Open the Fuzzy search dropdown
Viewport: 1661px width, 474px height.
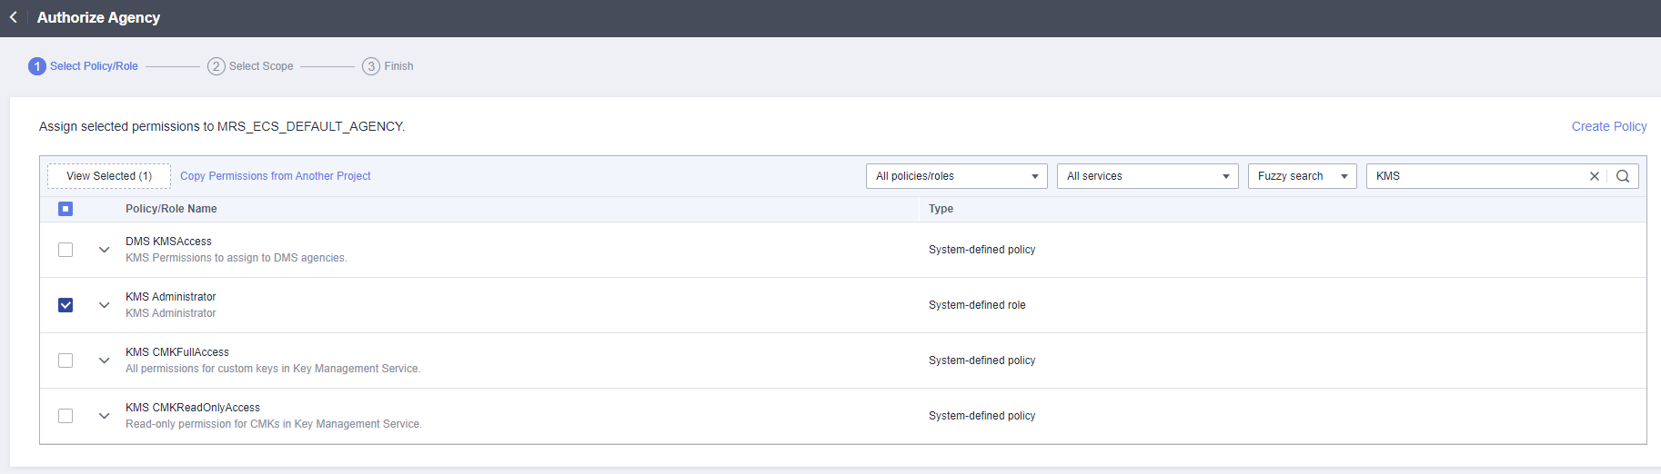(1303, 176)
